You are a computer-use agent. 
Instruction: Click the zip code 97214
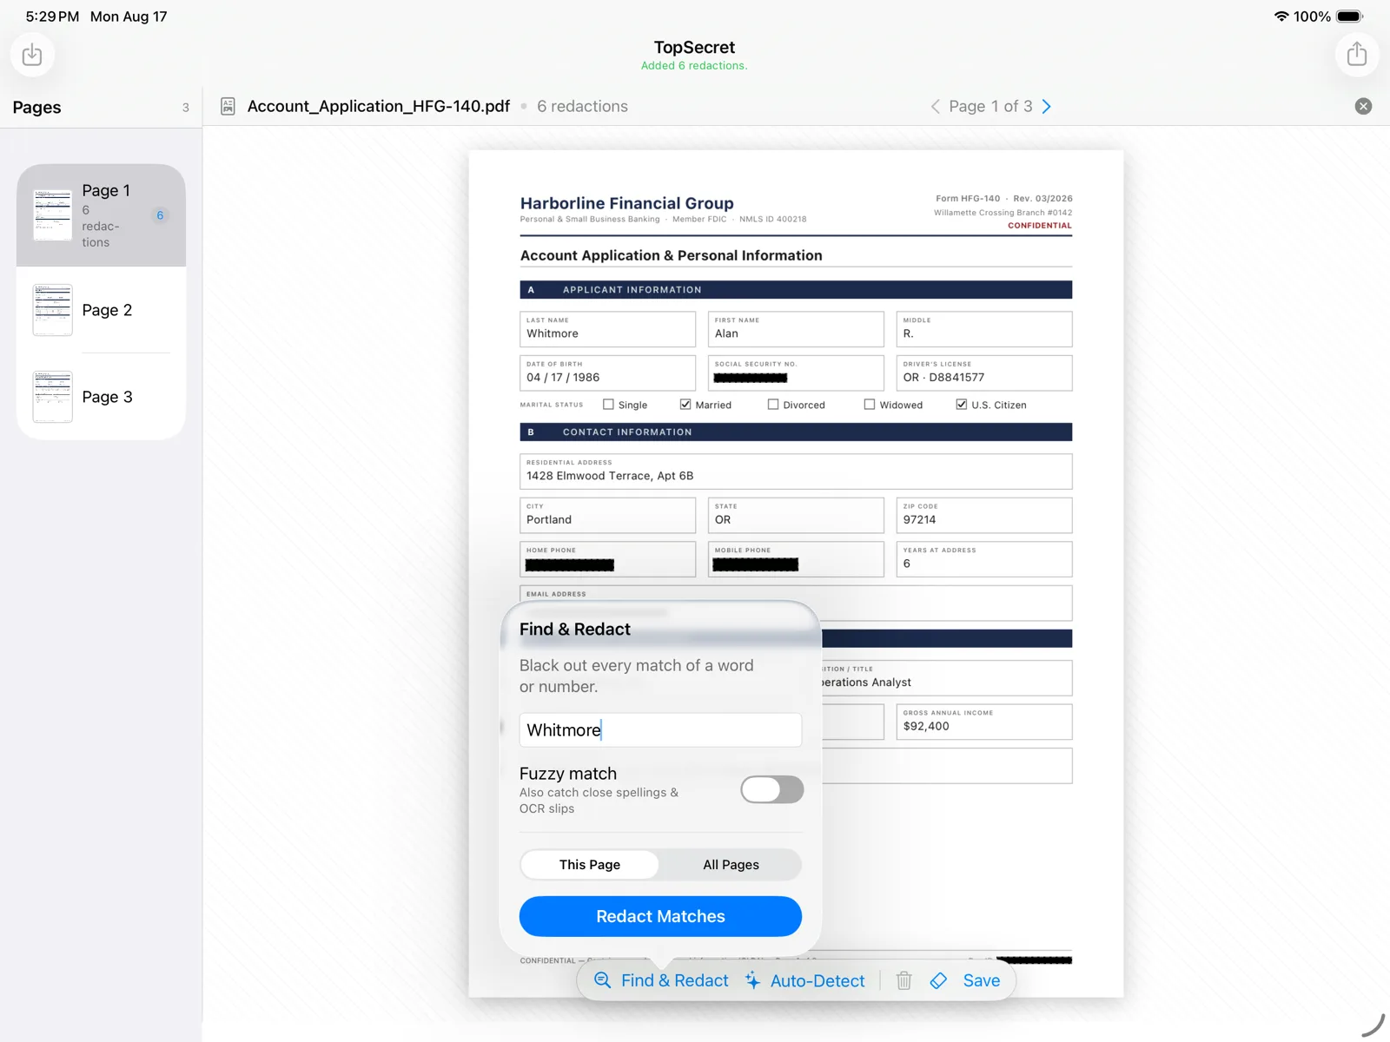(x=919, y=520)
